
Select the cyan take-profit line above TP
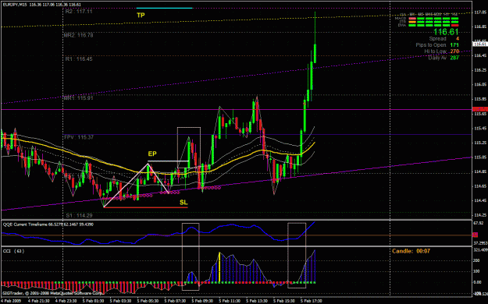click(x=164, y=8)
